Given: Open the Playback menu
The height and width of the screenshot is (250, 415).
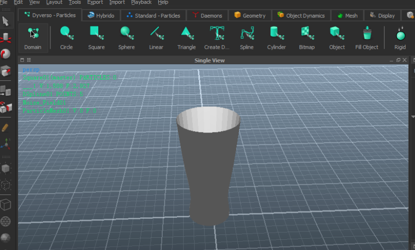Looking at the screenshot, I should coord(141,2).
